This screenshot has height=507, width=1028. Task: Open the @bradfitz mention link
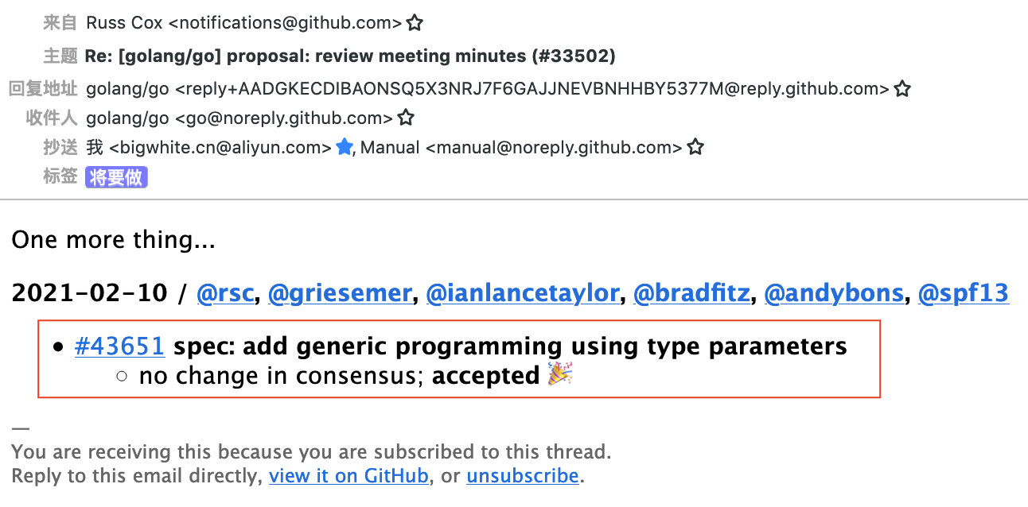[691, 293]
